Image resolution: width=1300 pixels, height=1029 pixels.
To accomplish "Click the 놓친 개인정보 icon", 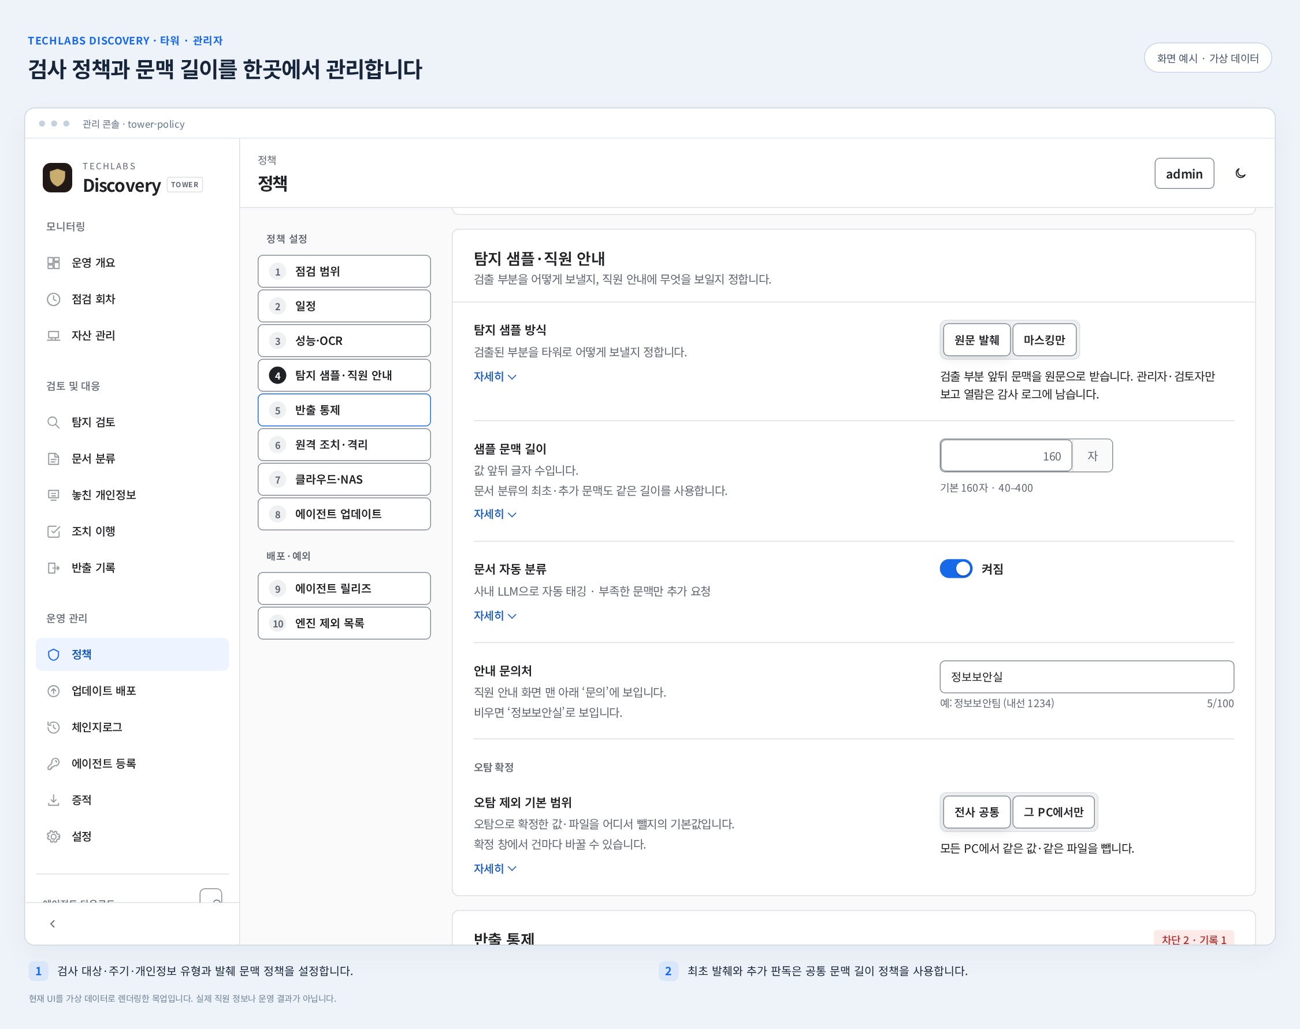I will tap(54, 495).
